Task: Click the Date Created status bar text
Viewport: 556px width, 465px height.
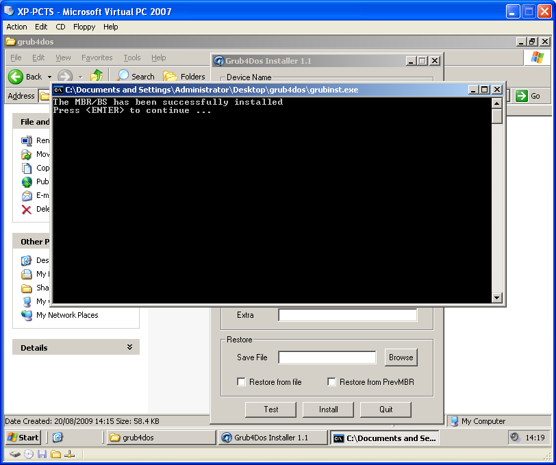Action: click(82, 421)
